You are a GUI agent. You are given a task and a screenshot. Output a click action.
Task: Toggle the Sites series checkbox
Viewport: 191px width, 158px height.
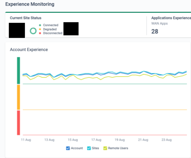coord(89,148)
